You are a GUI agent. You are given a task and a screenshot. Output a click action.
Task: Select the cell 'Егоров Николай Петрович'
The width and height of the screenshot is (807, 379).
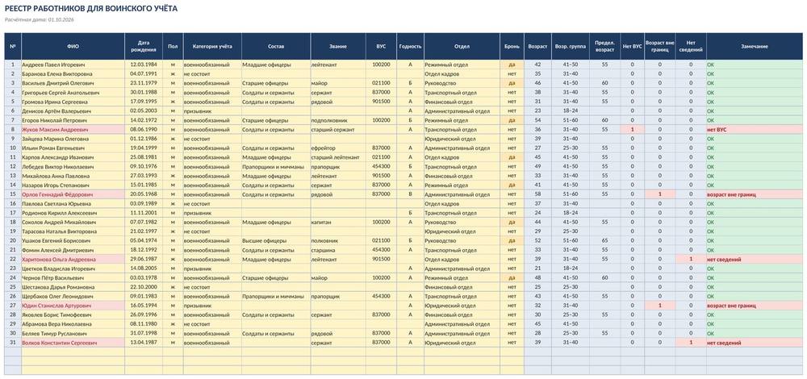click(x=73, y=120)
